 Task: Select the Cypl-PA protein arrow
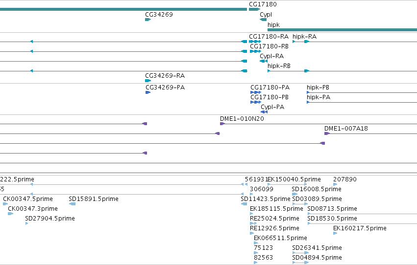tap(264, 112)
